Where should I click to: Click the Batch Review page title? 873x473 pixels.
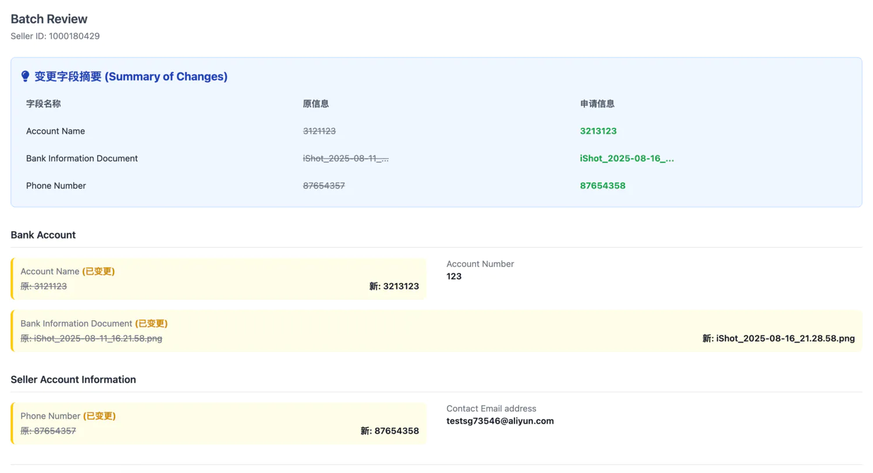click(x=49, y=19)
